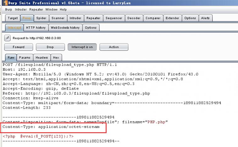The image size is (238, 147).
Task: Open the WebSockets history sub-tab
Action: click(65, 28)
